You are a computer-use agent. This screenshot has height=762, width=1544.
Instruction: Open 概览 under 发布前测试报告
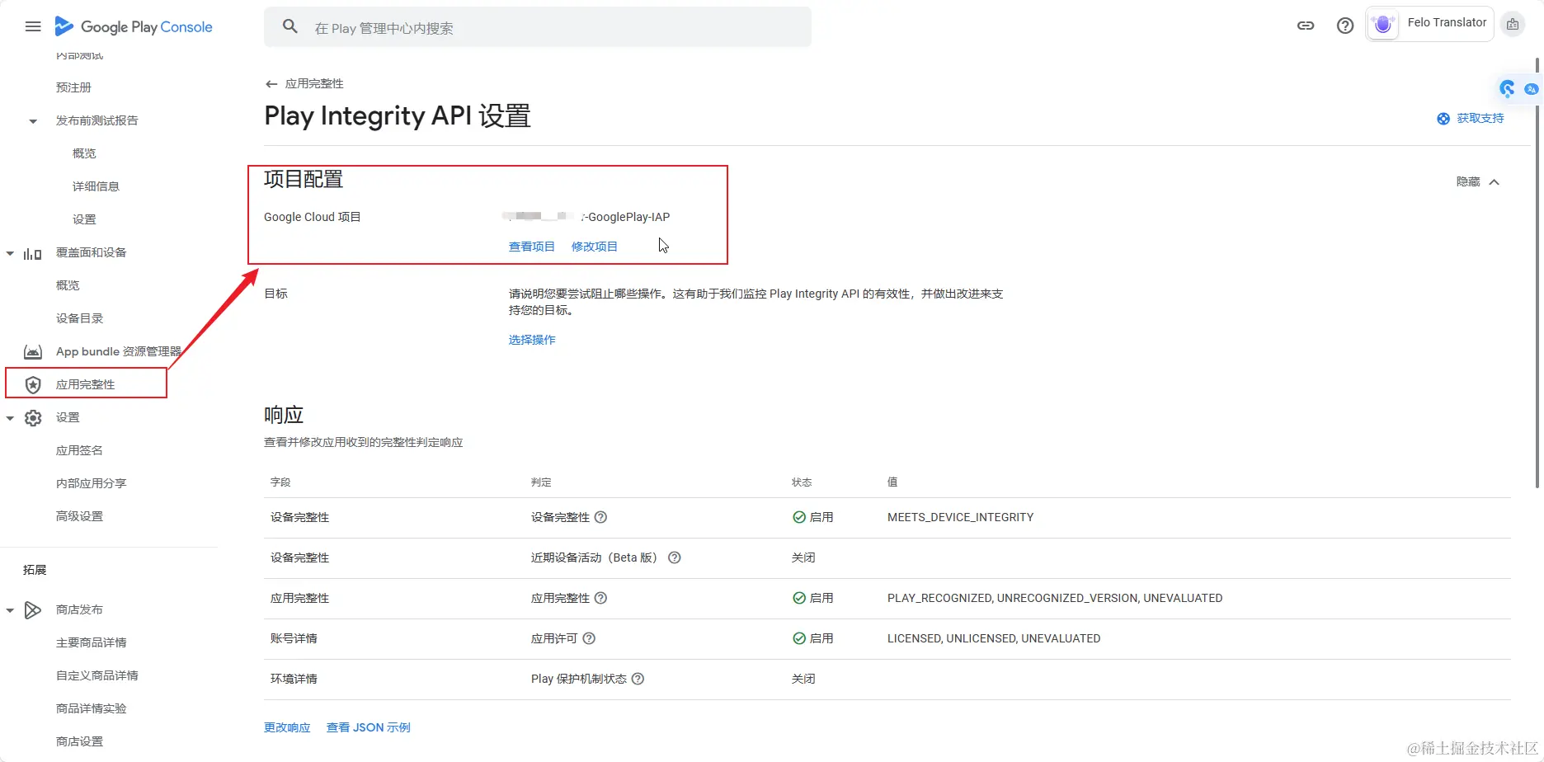point(84,153)
